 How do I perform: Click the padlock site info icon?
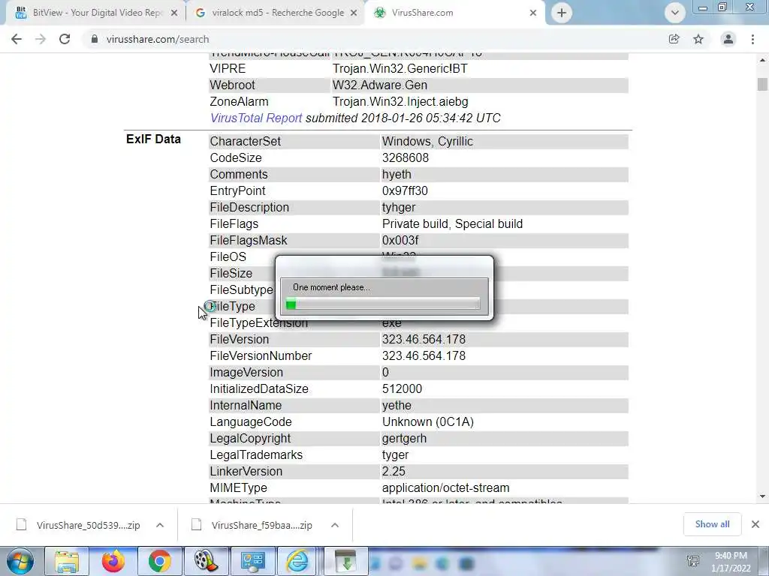(94, 39)
